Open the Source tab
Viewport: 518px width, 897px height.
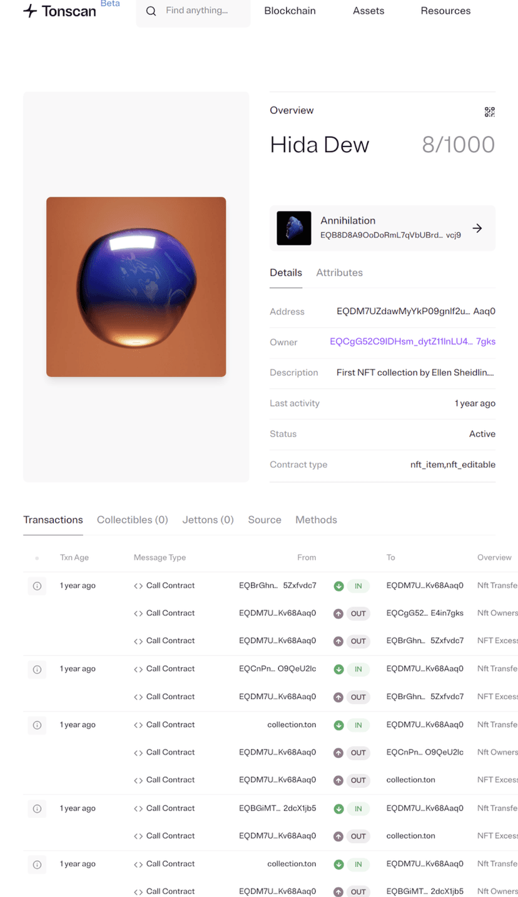click(265, 520)
